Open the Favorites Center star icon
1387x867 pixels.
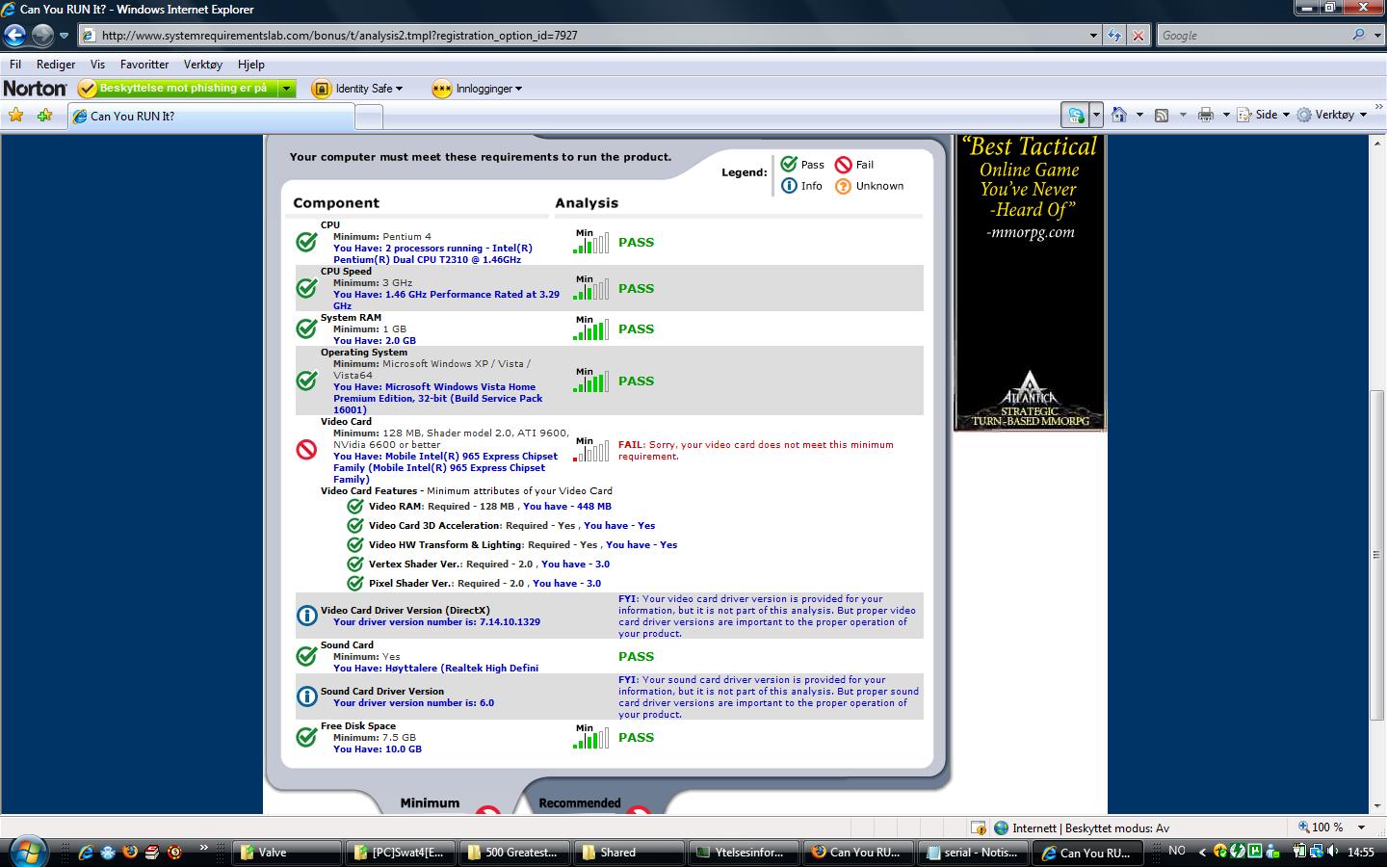(x=15, y=116)
